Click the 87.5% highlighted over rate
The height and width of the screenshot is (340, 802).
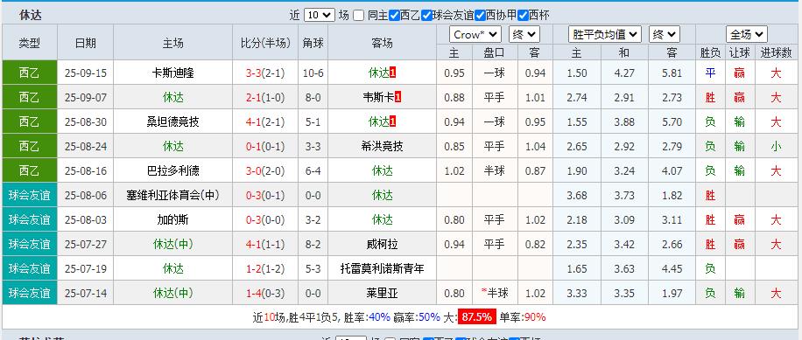click(x=476, y=317)
